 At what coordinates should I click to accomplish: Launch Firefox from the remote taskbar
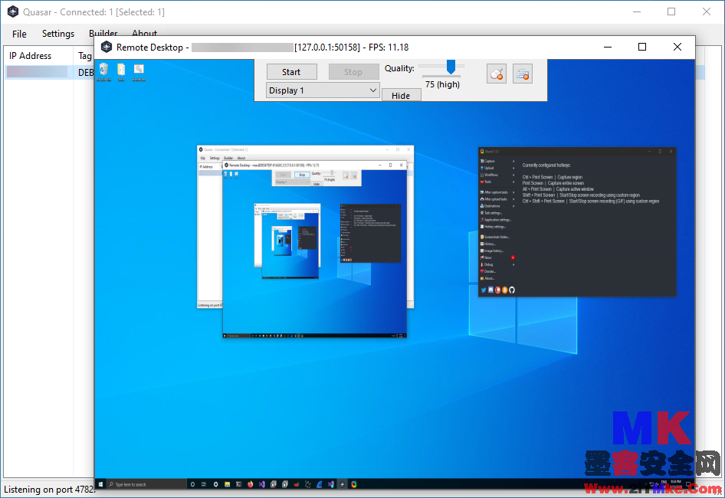[250, 483]
